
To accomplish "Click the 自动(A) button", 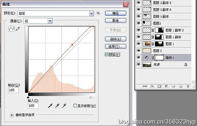I will click(116, 39).
